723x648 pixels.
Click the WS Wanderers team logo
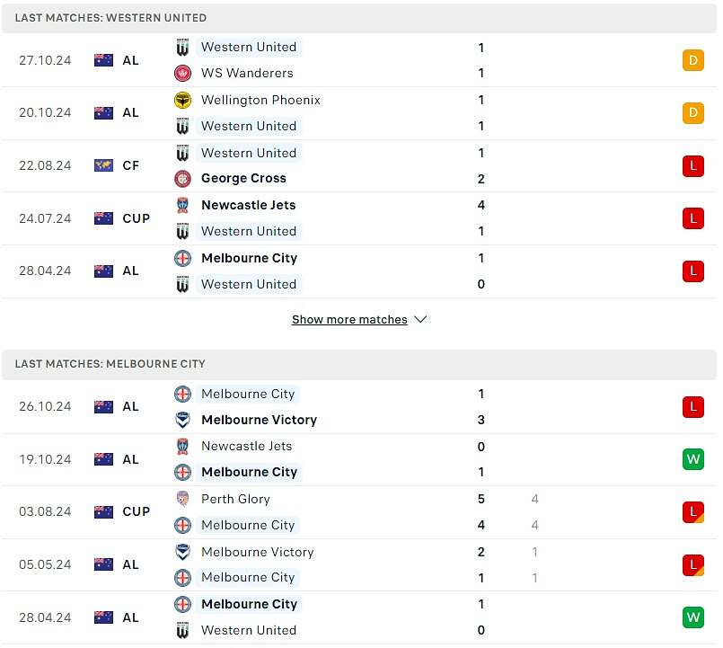tap(183, 73)
